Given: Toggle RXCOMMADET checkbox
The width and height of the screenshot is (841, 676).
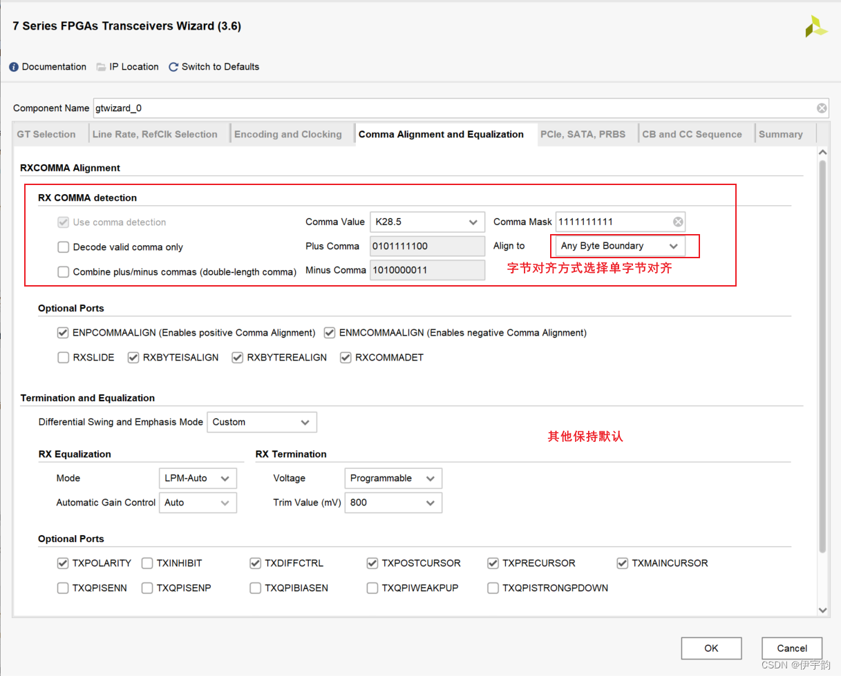Looking at the screenshot, I should pos(346,358).
